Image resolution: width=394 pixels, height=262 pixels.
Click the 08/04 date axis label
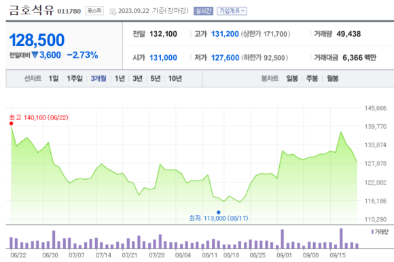tap(183, 255)
